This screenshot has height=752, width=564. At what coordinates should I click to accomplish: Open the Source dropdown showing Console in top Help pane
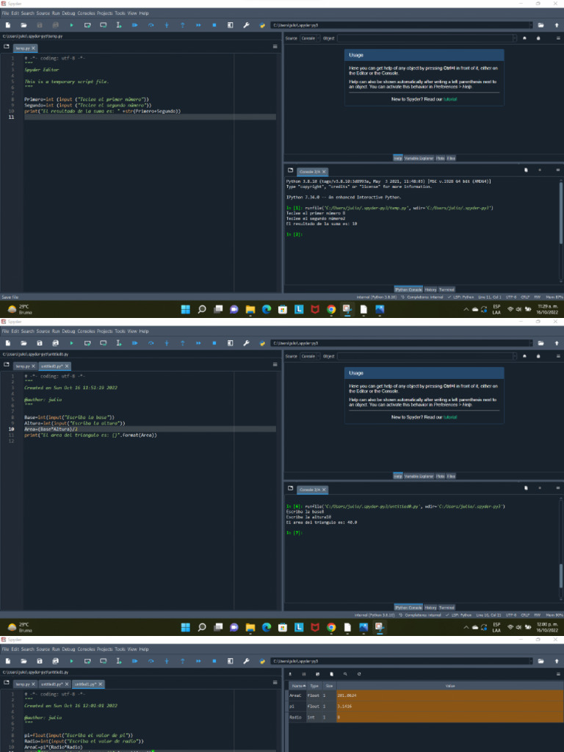pyautogui.click(x=309, y=37)
